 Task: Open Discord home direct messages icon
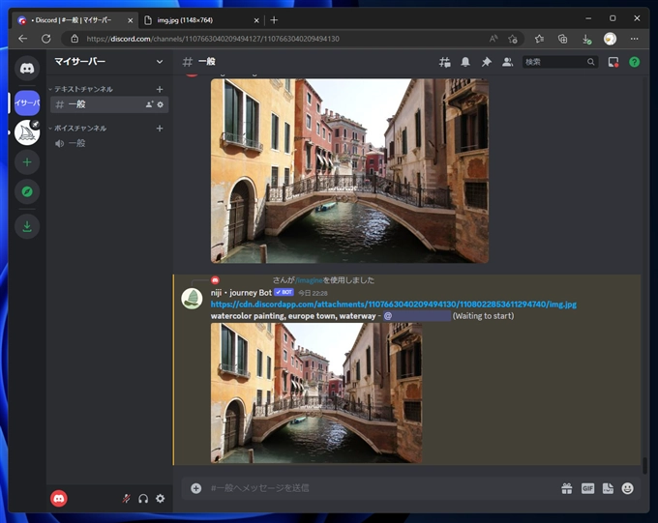coord(27,68)
